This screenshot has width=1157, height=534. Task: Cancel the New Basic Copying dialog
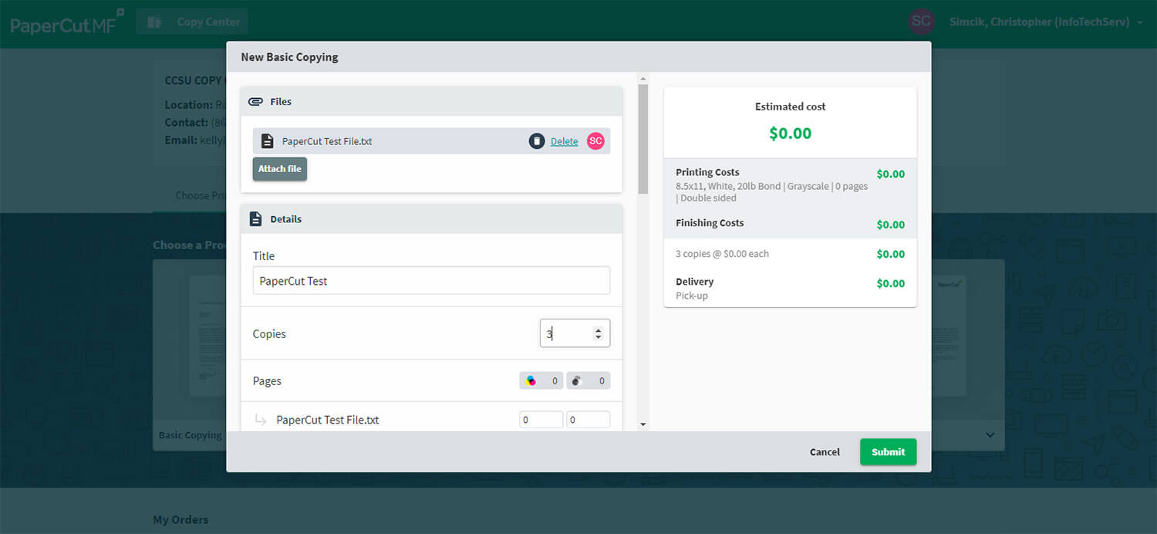coord(825,452)
